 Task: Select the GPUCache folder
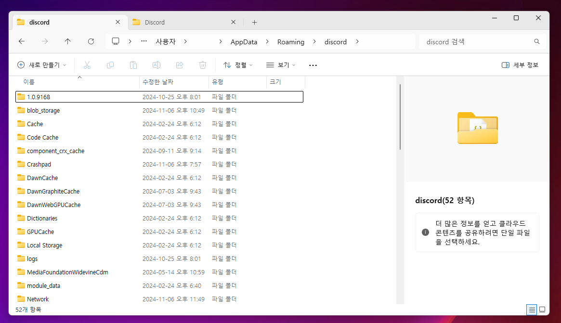tap(159, 232)
